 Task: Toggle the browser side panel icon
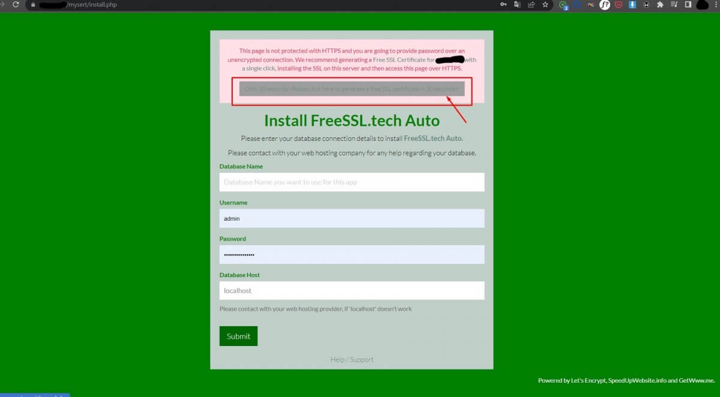(x=688, y=5)
